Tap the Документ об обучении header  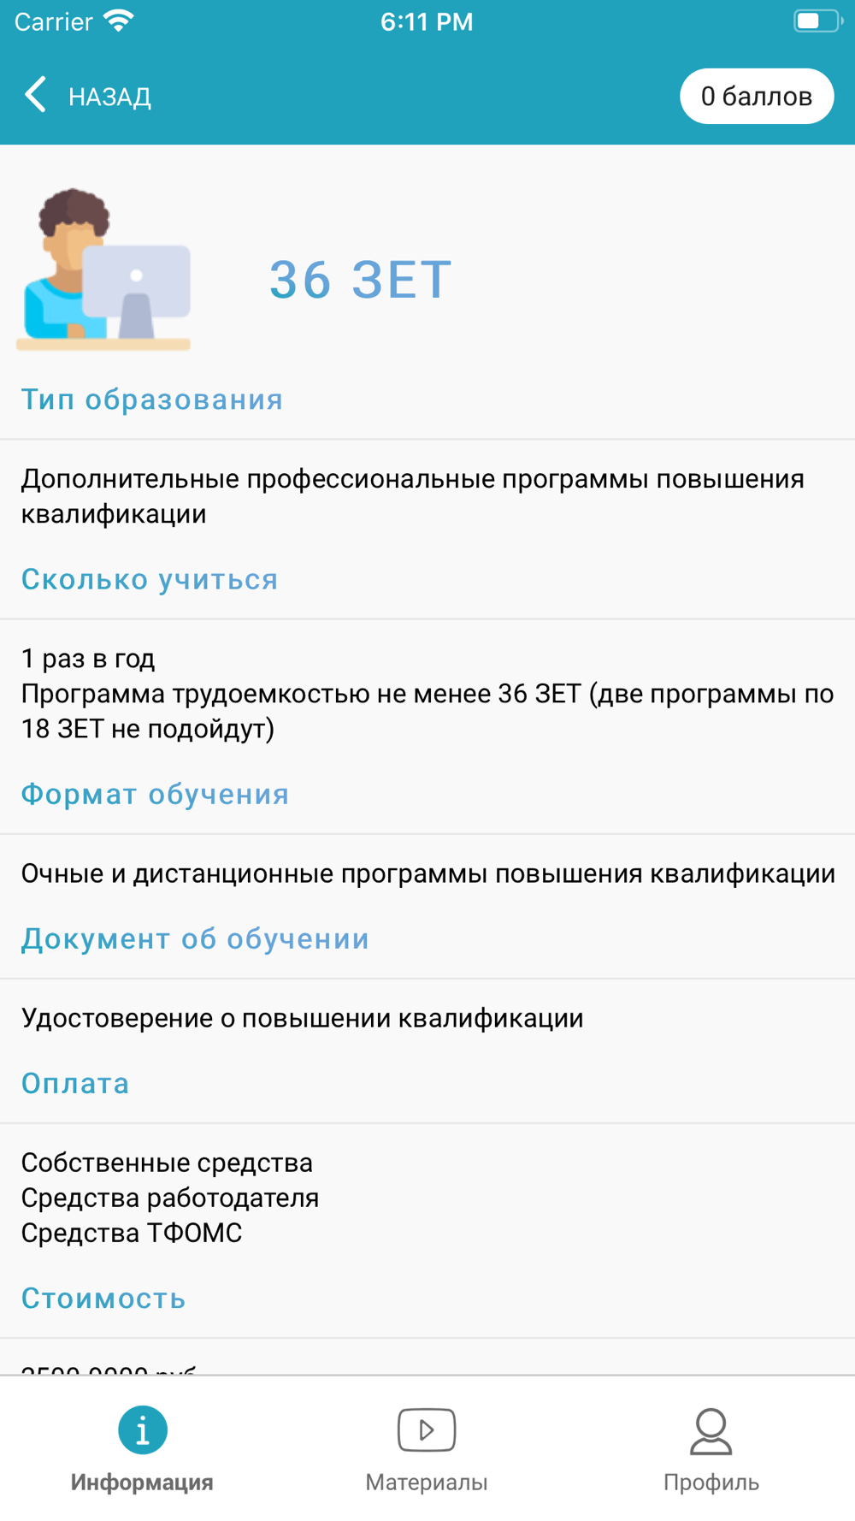click(x=195, y=938)
